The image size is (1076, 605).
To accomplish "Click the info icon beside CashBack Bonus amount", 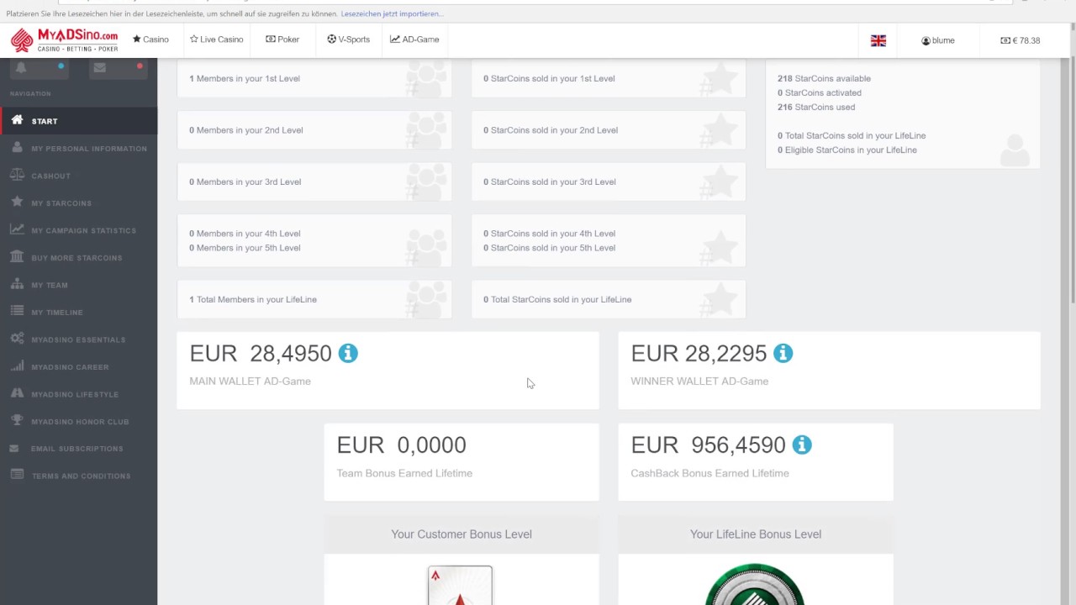I will [x=802, y=445].
